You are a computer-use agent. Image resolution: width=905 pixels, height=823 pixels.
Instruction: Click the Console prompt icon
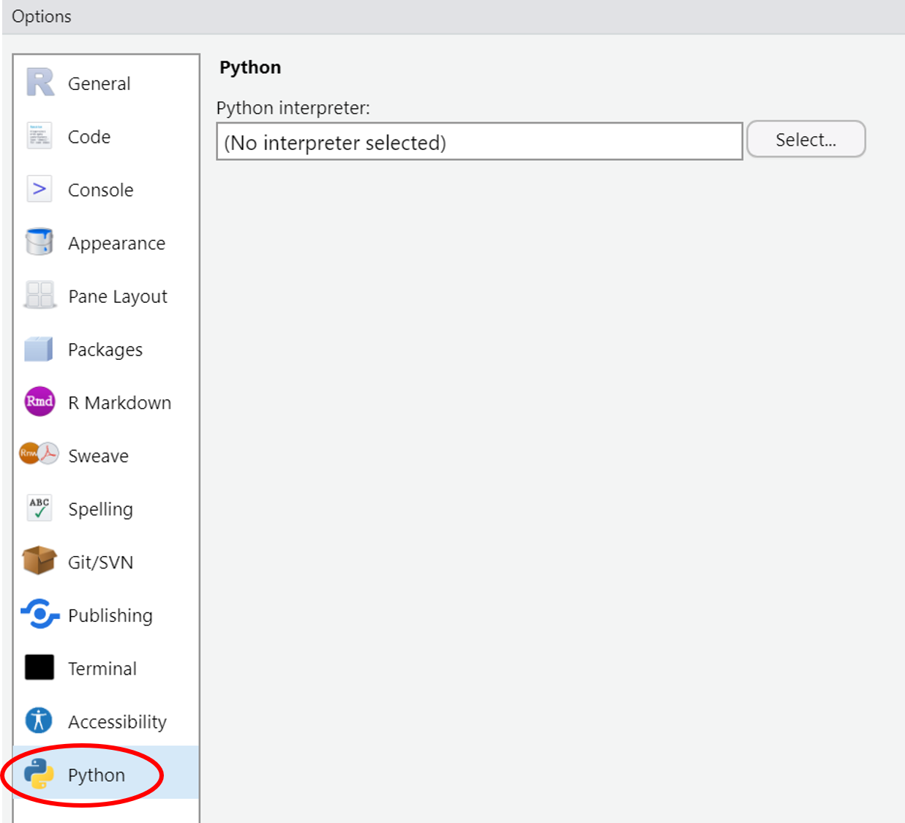point(40,189)
